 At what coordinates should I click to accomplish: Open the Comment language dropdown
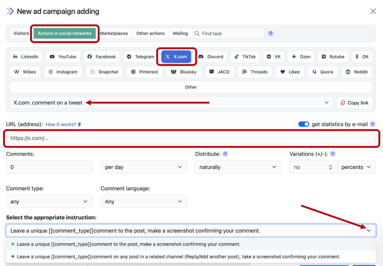(x=143, y=202)
